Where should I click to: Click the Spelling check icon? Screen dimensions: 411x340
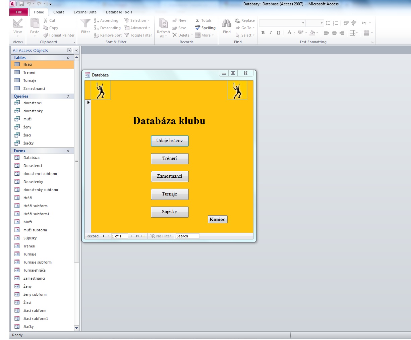tap(198, 28)
